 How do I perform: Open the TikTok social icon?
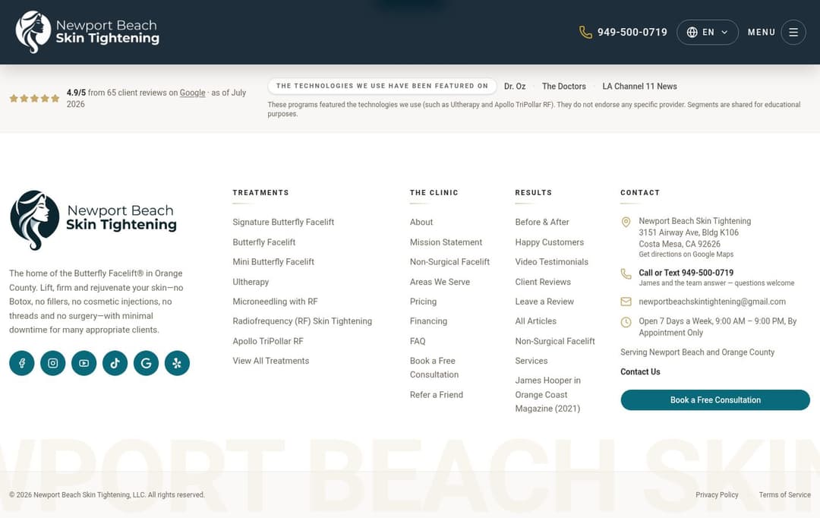point(115,363)
